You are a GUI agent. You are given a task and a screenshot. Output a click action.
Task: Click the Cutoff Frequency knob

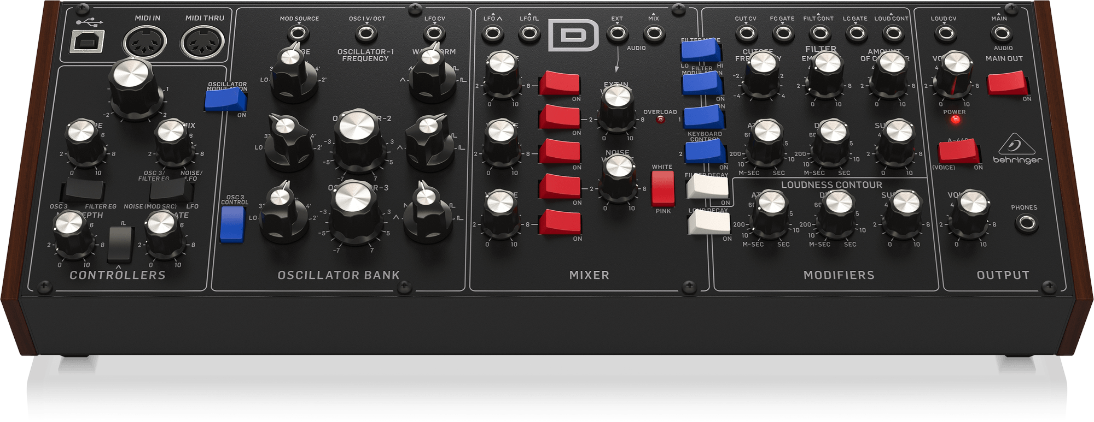[762, 74]
